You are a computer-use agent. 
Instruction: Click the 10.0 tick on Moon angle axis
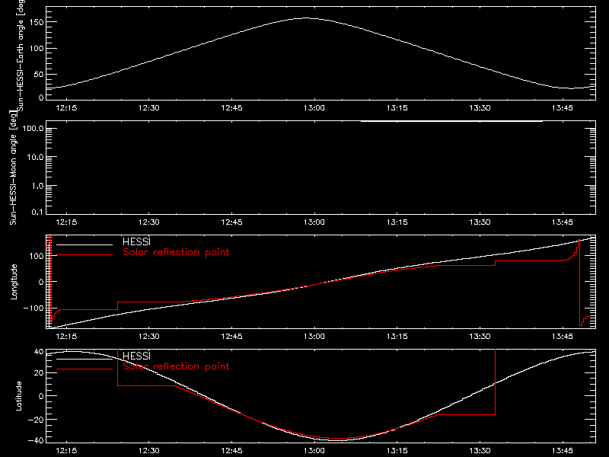click(x=35, y=157)
